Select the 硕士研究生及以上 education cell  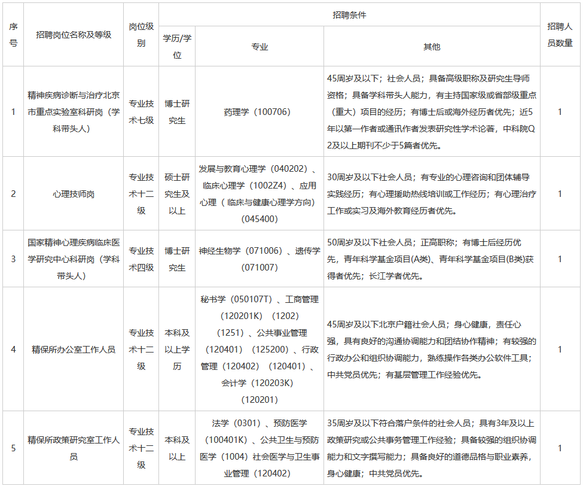(x=177, y=194)
